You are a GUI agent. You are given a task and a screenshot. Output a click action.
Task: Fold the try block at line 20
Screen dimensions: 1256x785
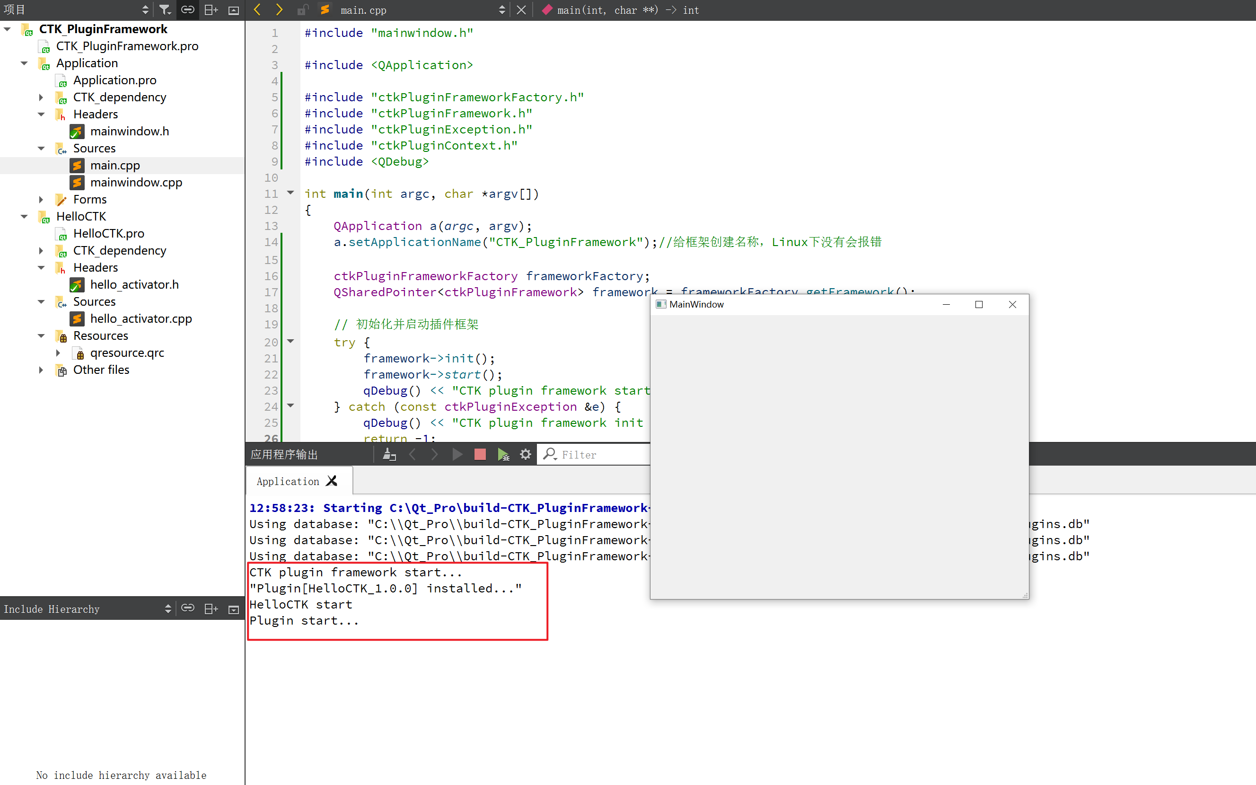(290, 341)
